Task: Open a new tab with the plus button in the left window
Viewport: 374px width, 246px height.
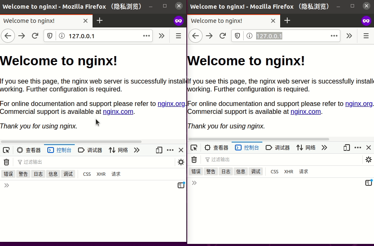Action: click(100, 21)
